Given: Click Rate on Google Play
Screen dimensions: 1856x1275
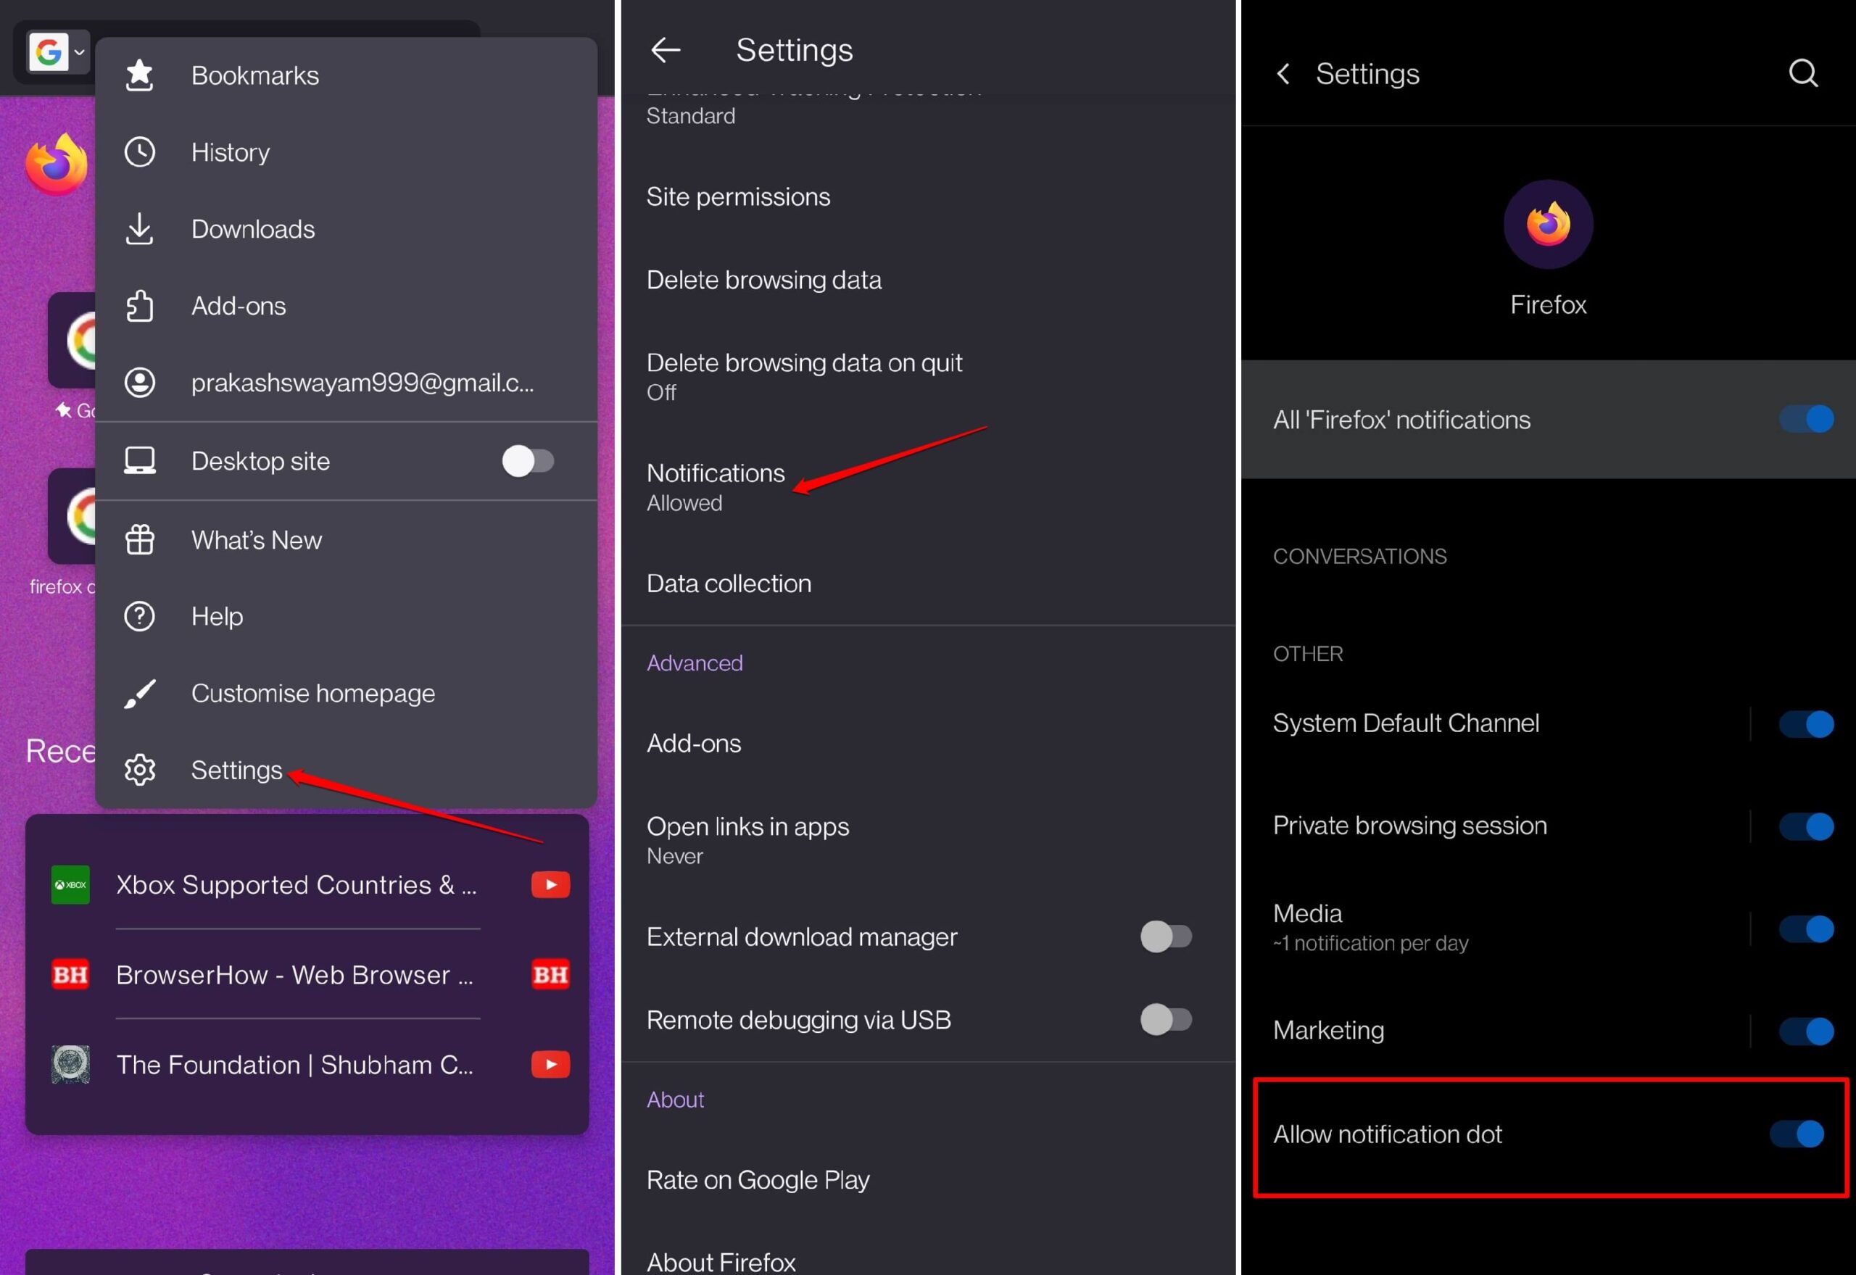Looking at the screenshot, I should coord(759,1182).
